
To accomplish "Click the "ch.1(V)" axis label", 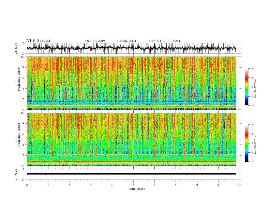I will coord(16,48).
